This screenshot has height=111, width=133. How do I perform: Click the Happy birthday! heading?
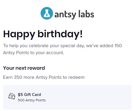(x=43, y=35)
